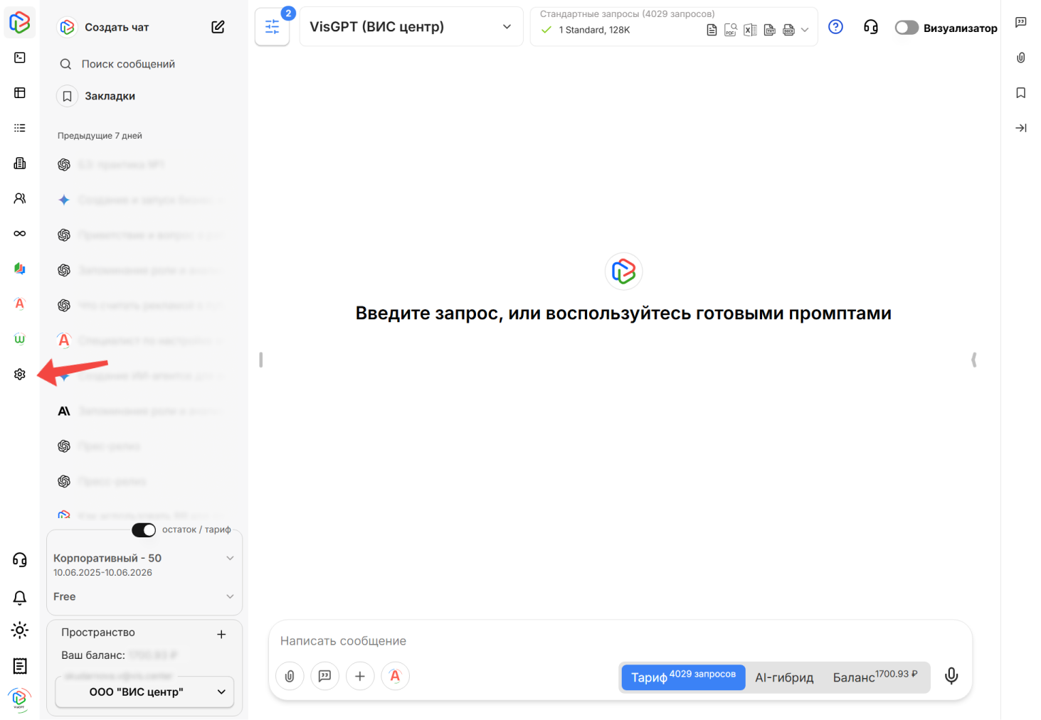Image resolution: width=1041 pixels, height=720 pixels.
Task: Click the Тариф 4029 запросов button
Action: 682,677
